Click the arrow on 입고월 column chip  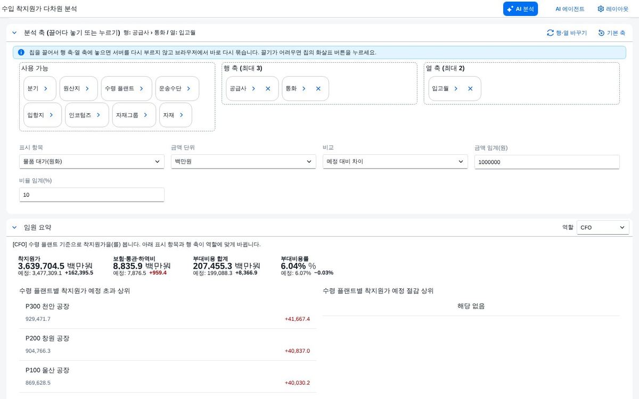pyautogui.click(x=456, y=89)
